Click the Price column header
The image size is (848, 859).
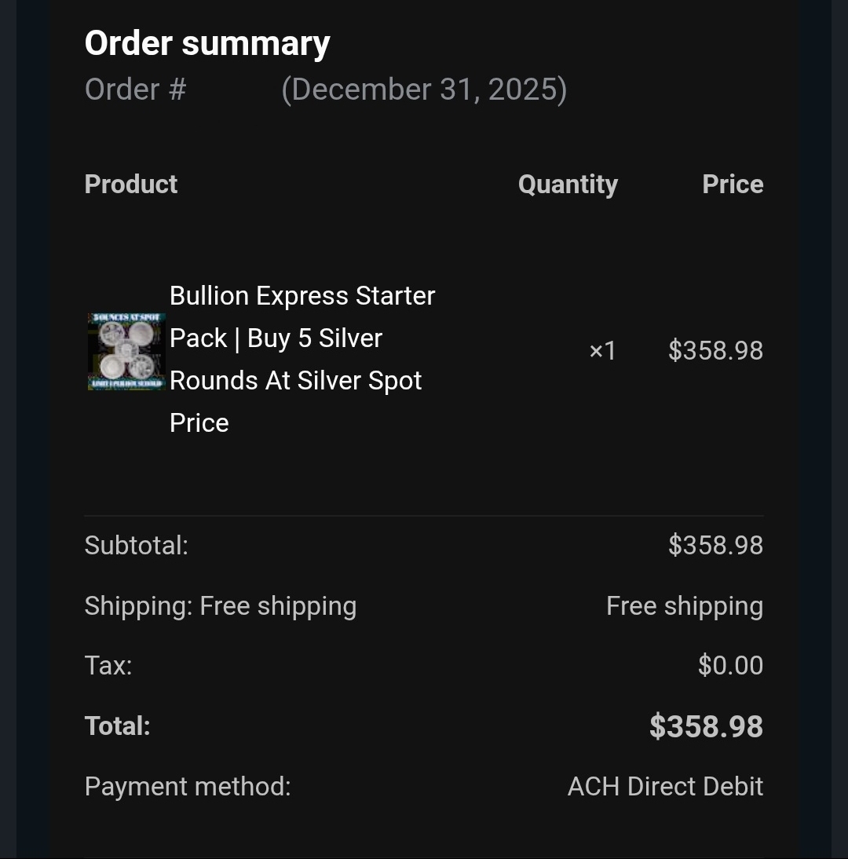[732, 185]
